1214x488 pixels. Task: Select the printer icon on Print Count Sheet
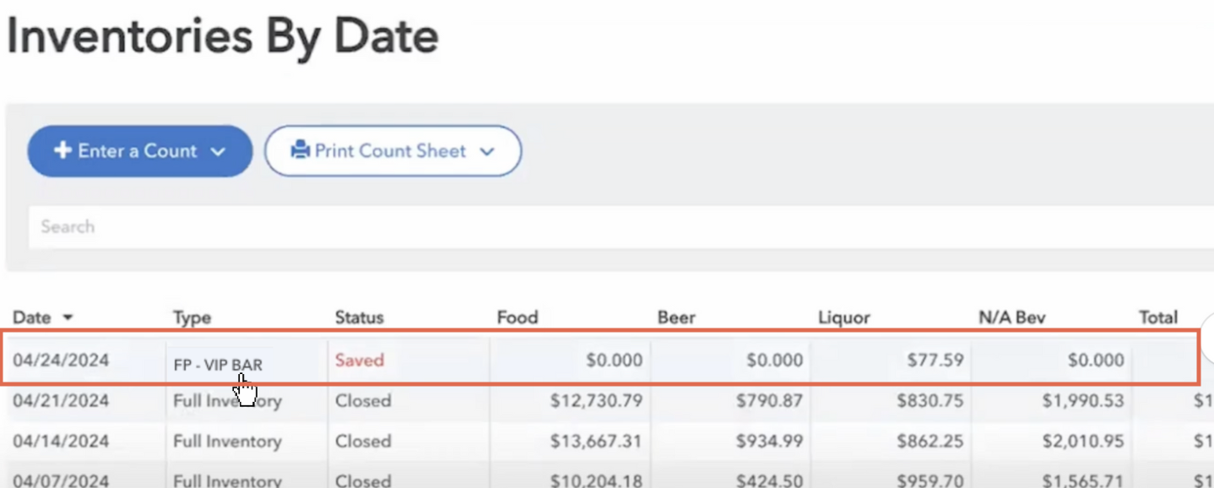[301, 150]
